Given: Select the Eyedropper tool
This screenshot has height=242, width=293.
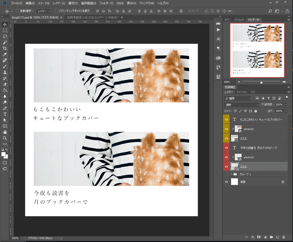Looking at the screenshot, I should tap(5, 54).
